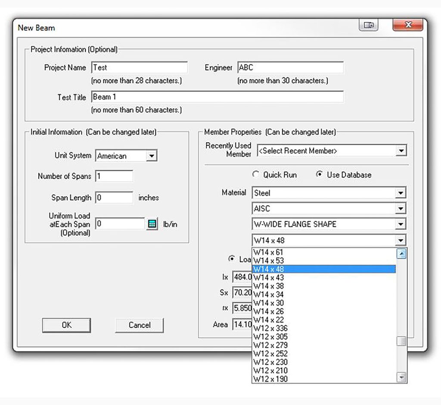Open the Uniform Load calculator icon
The image size is (441, 405).
click(x=152, y=224)
